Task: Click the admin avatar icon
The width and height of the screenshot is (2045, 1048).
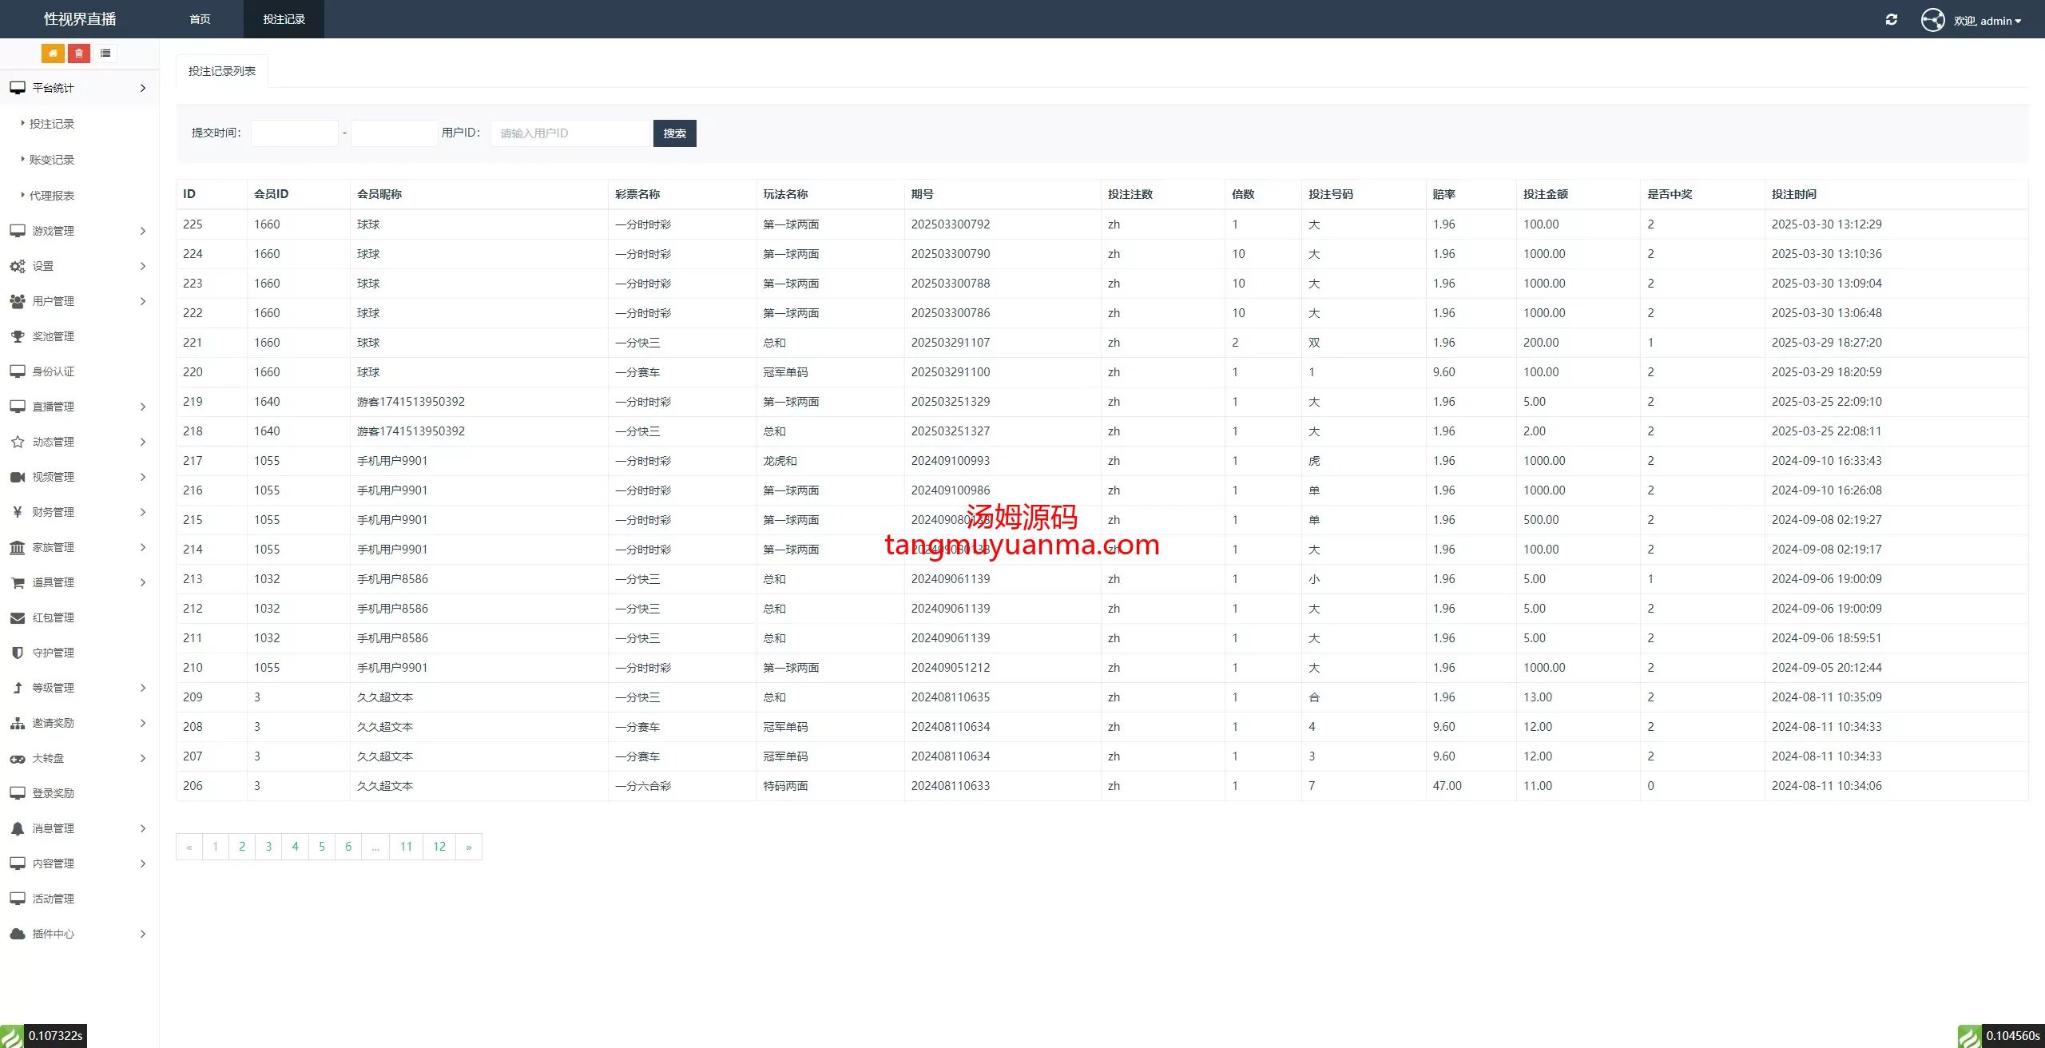Action: [x=1932, y=20]
